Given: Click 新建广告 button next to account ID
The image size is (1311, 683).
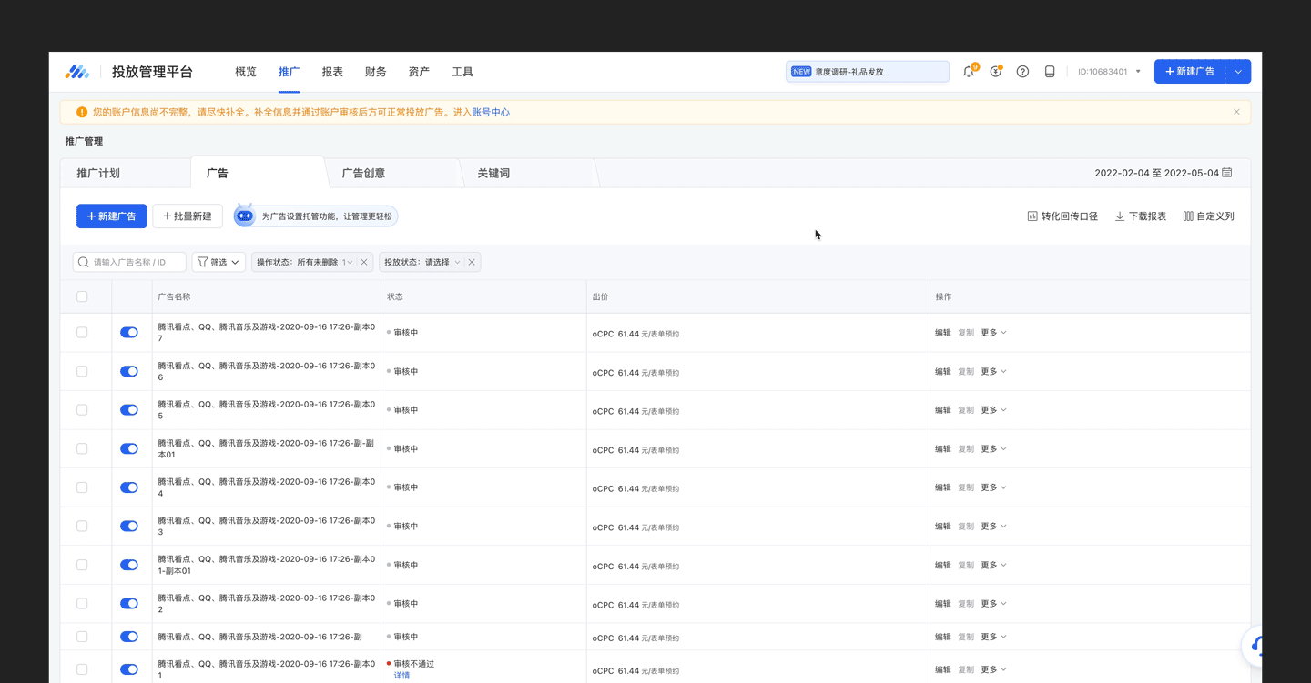Looking at the screenshot, I should [1190, 72].
